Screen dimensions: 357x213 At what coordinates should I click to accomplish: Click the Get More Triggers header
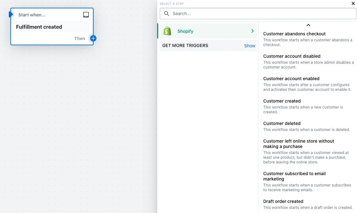pyautogui.click(x=185, y=46)
